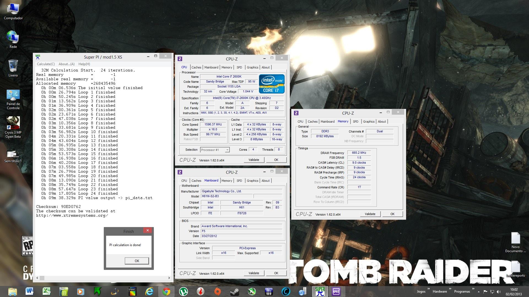
Task: Switch to About tab in Memory CPU-Z window
Action: click(382, 122)
